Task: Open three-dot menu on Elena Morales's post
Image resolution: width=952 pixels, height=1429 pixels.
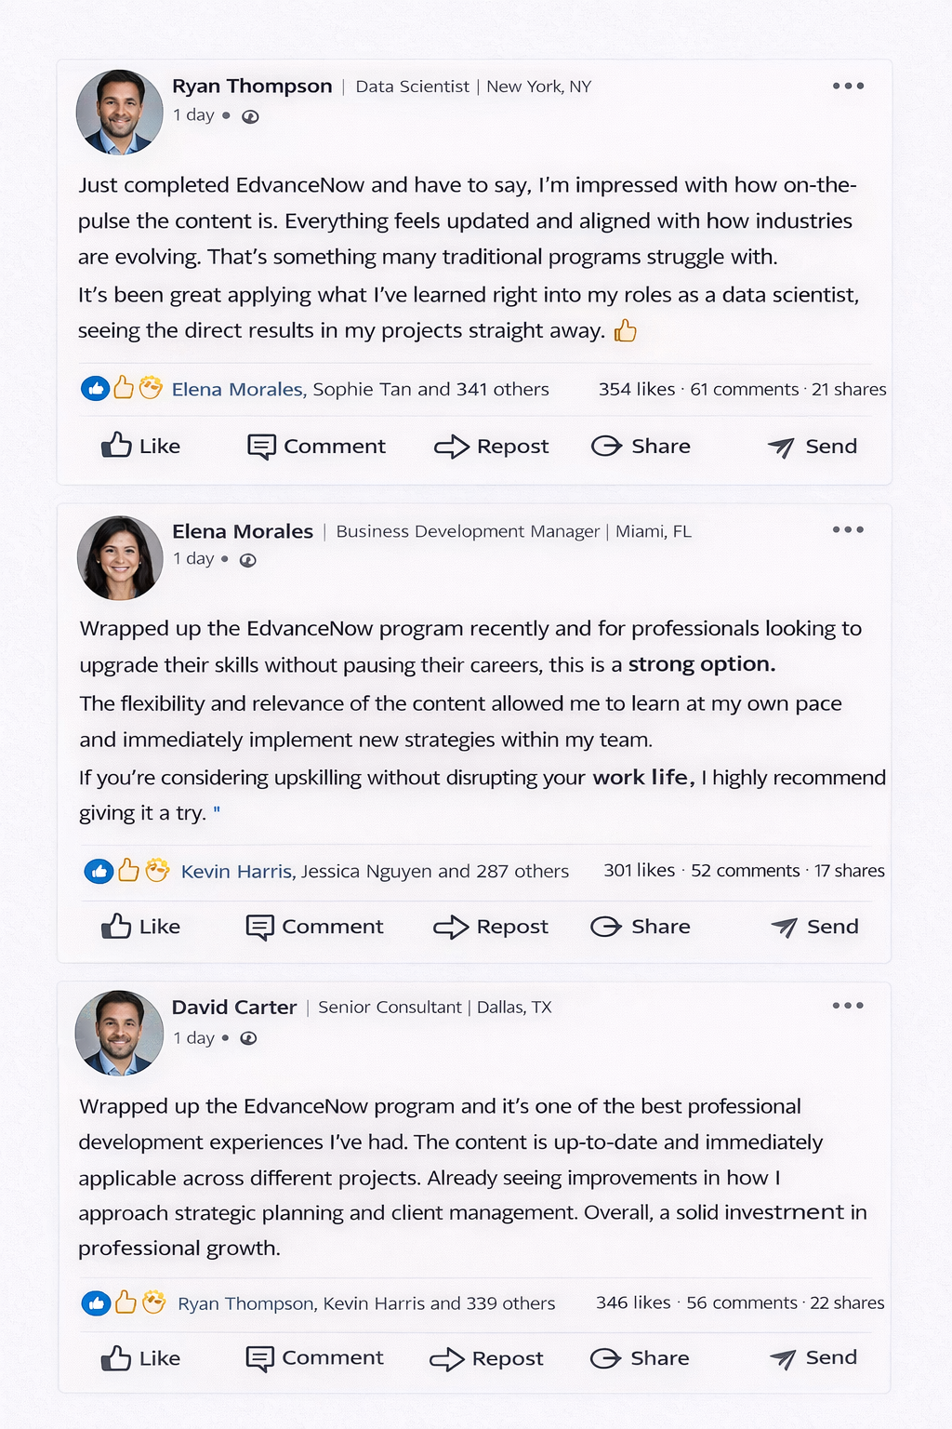Action: 848,529
